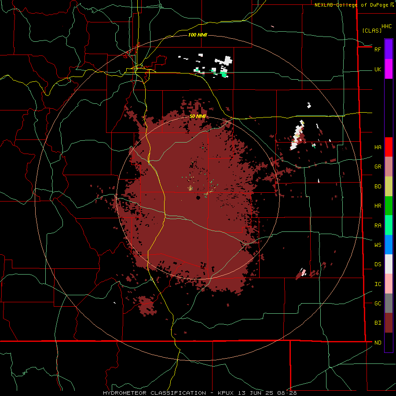The width and height of the screenshot is (396, 396).
Task: Click the DS white legend swatch
Action: 389,264
